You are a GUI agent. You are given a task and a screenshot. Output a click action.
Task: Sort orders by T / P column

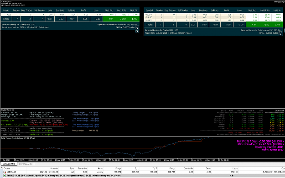[x=155, y=168]
